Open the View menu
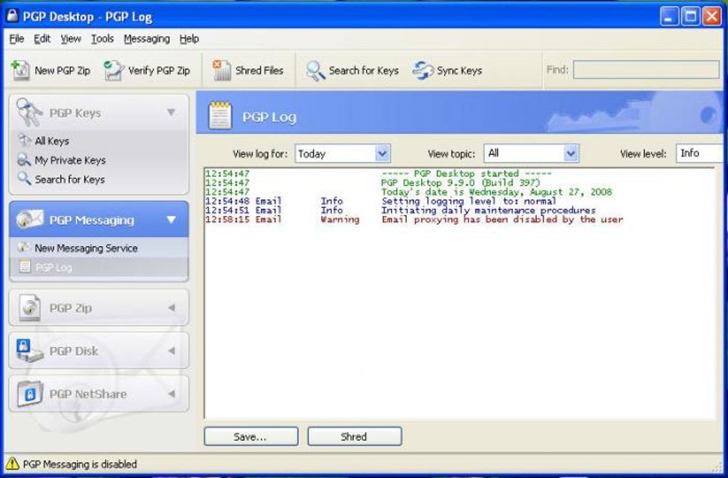The image size is (728, 478). [x=71, y=39]
